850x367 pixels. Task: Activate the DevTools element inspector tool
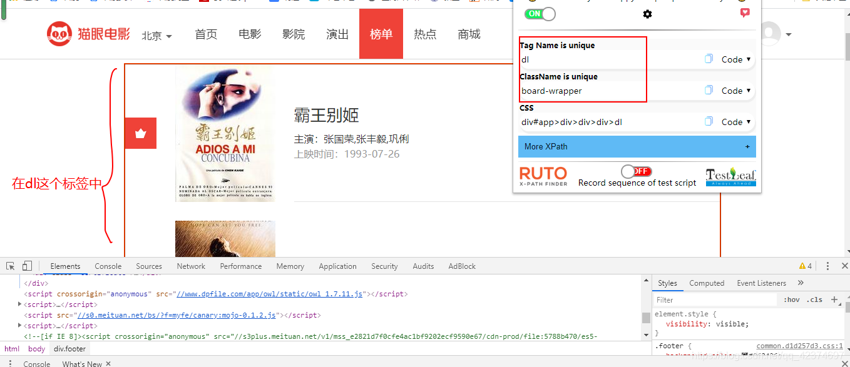click(11, 266)
